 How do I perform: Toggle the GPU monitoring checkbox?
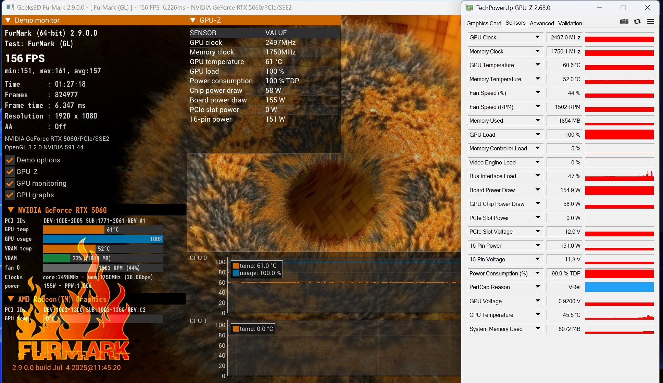(x=10, y=184)
